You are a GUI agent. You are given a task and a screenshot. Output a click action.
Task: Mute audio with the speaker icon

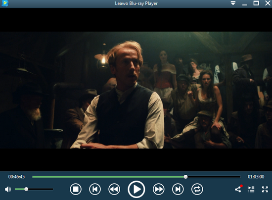(8, 189)
